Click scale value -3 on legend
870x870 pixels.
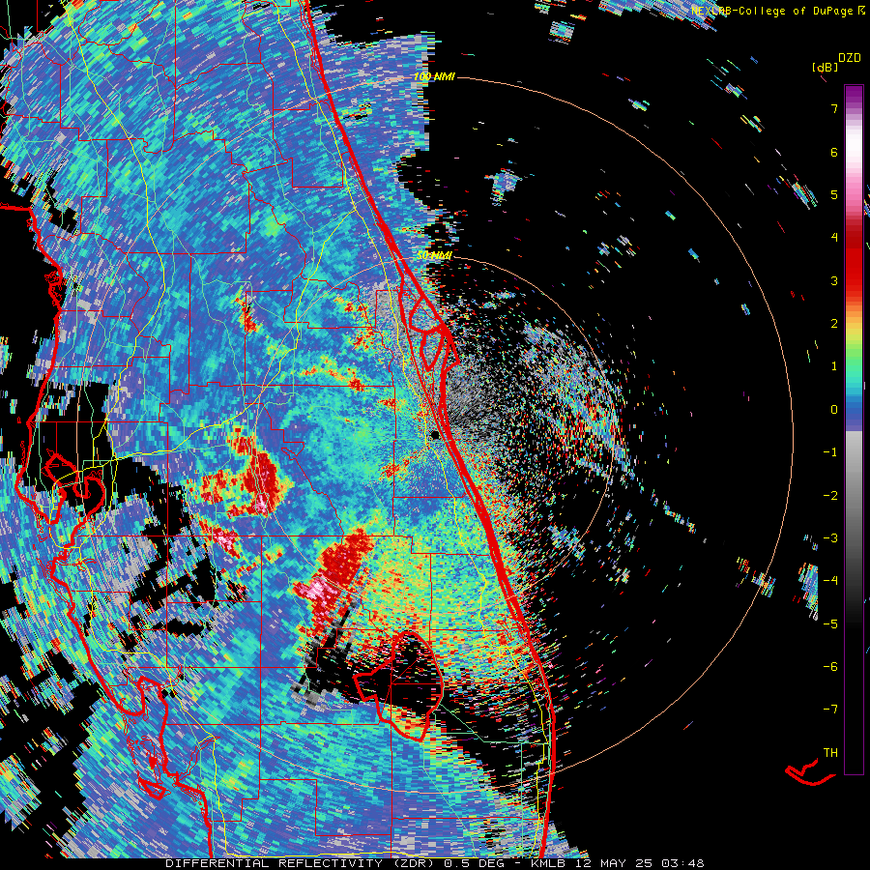[x=830, y=538]
